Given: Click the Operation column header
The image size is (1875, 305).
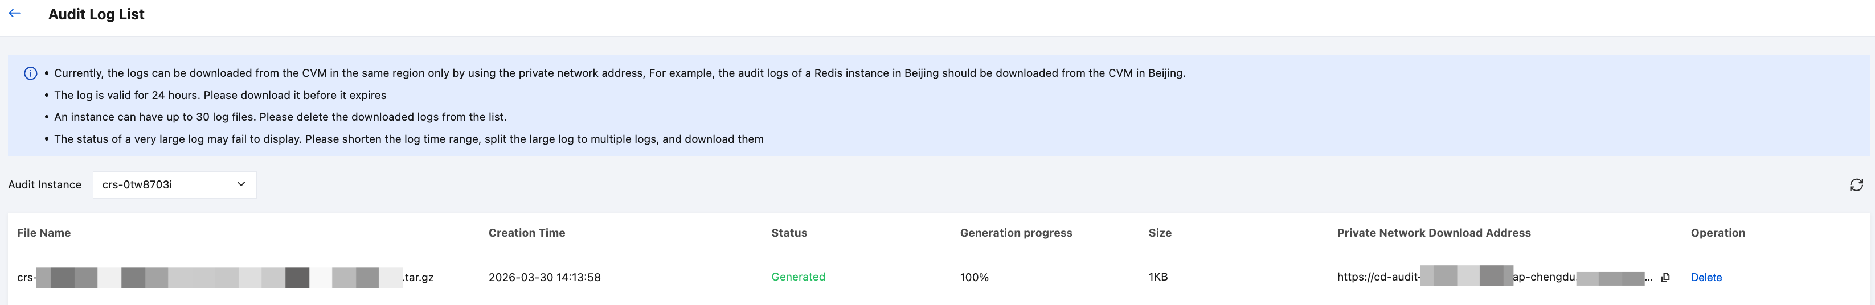Looking at the screenshot, I should pyautogui.click(x=1717, y=233).
